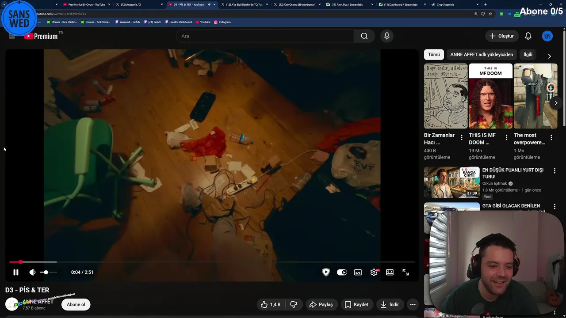Open The most overpowered short thumbnail
The height and width of the screenshot is (318, 566).
coord(535,96)
